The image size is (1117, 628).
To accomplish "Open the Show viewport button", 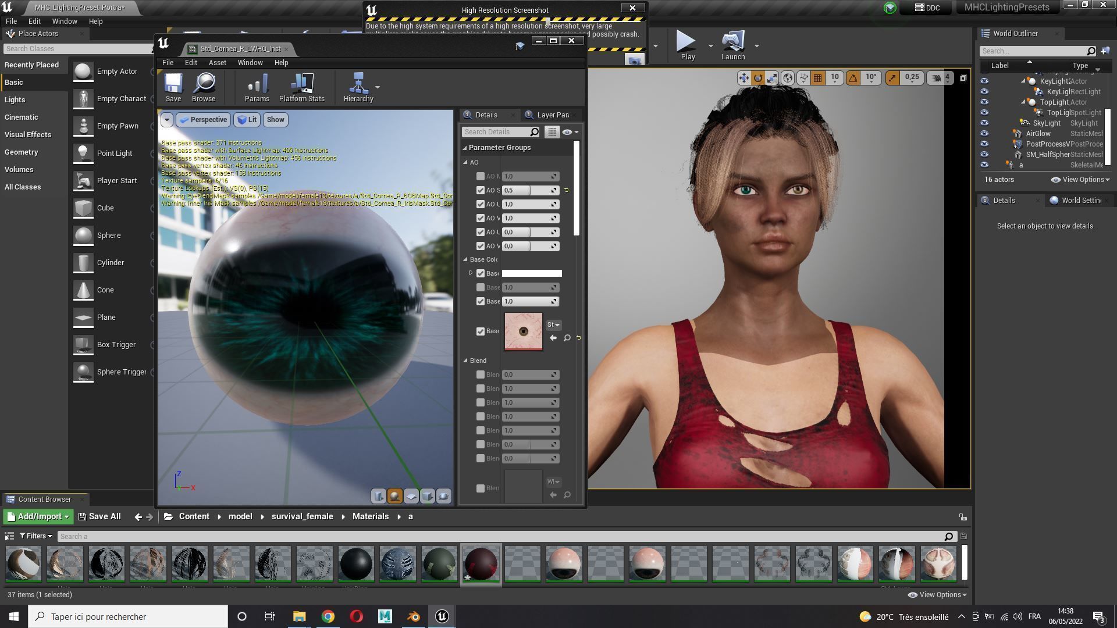I will coord(275,120).
